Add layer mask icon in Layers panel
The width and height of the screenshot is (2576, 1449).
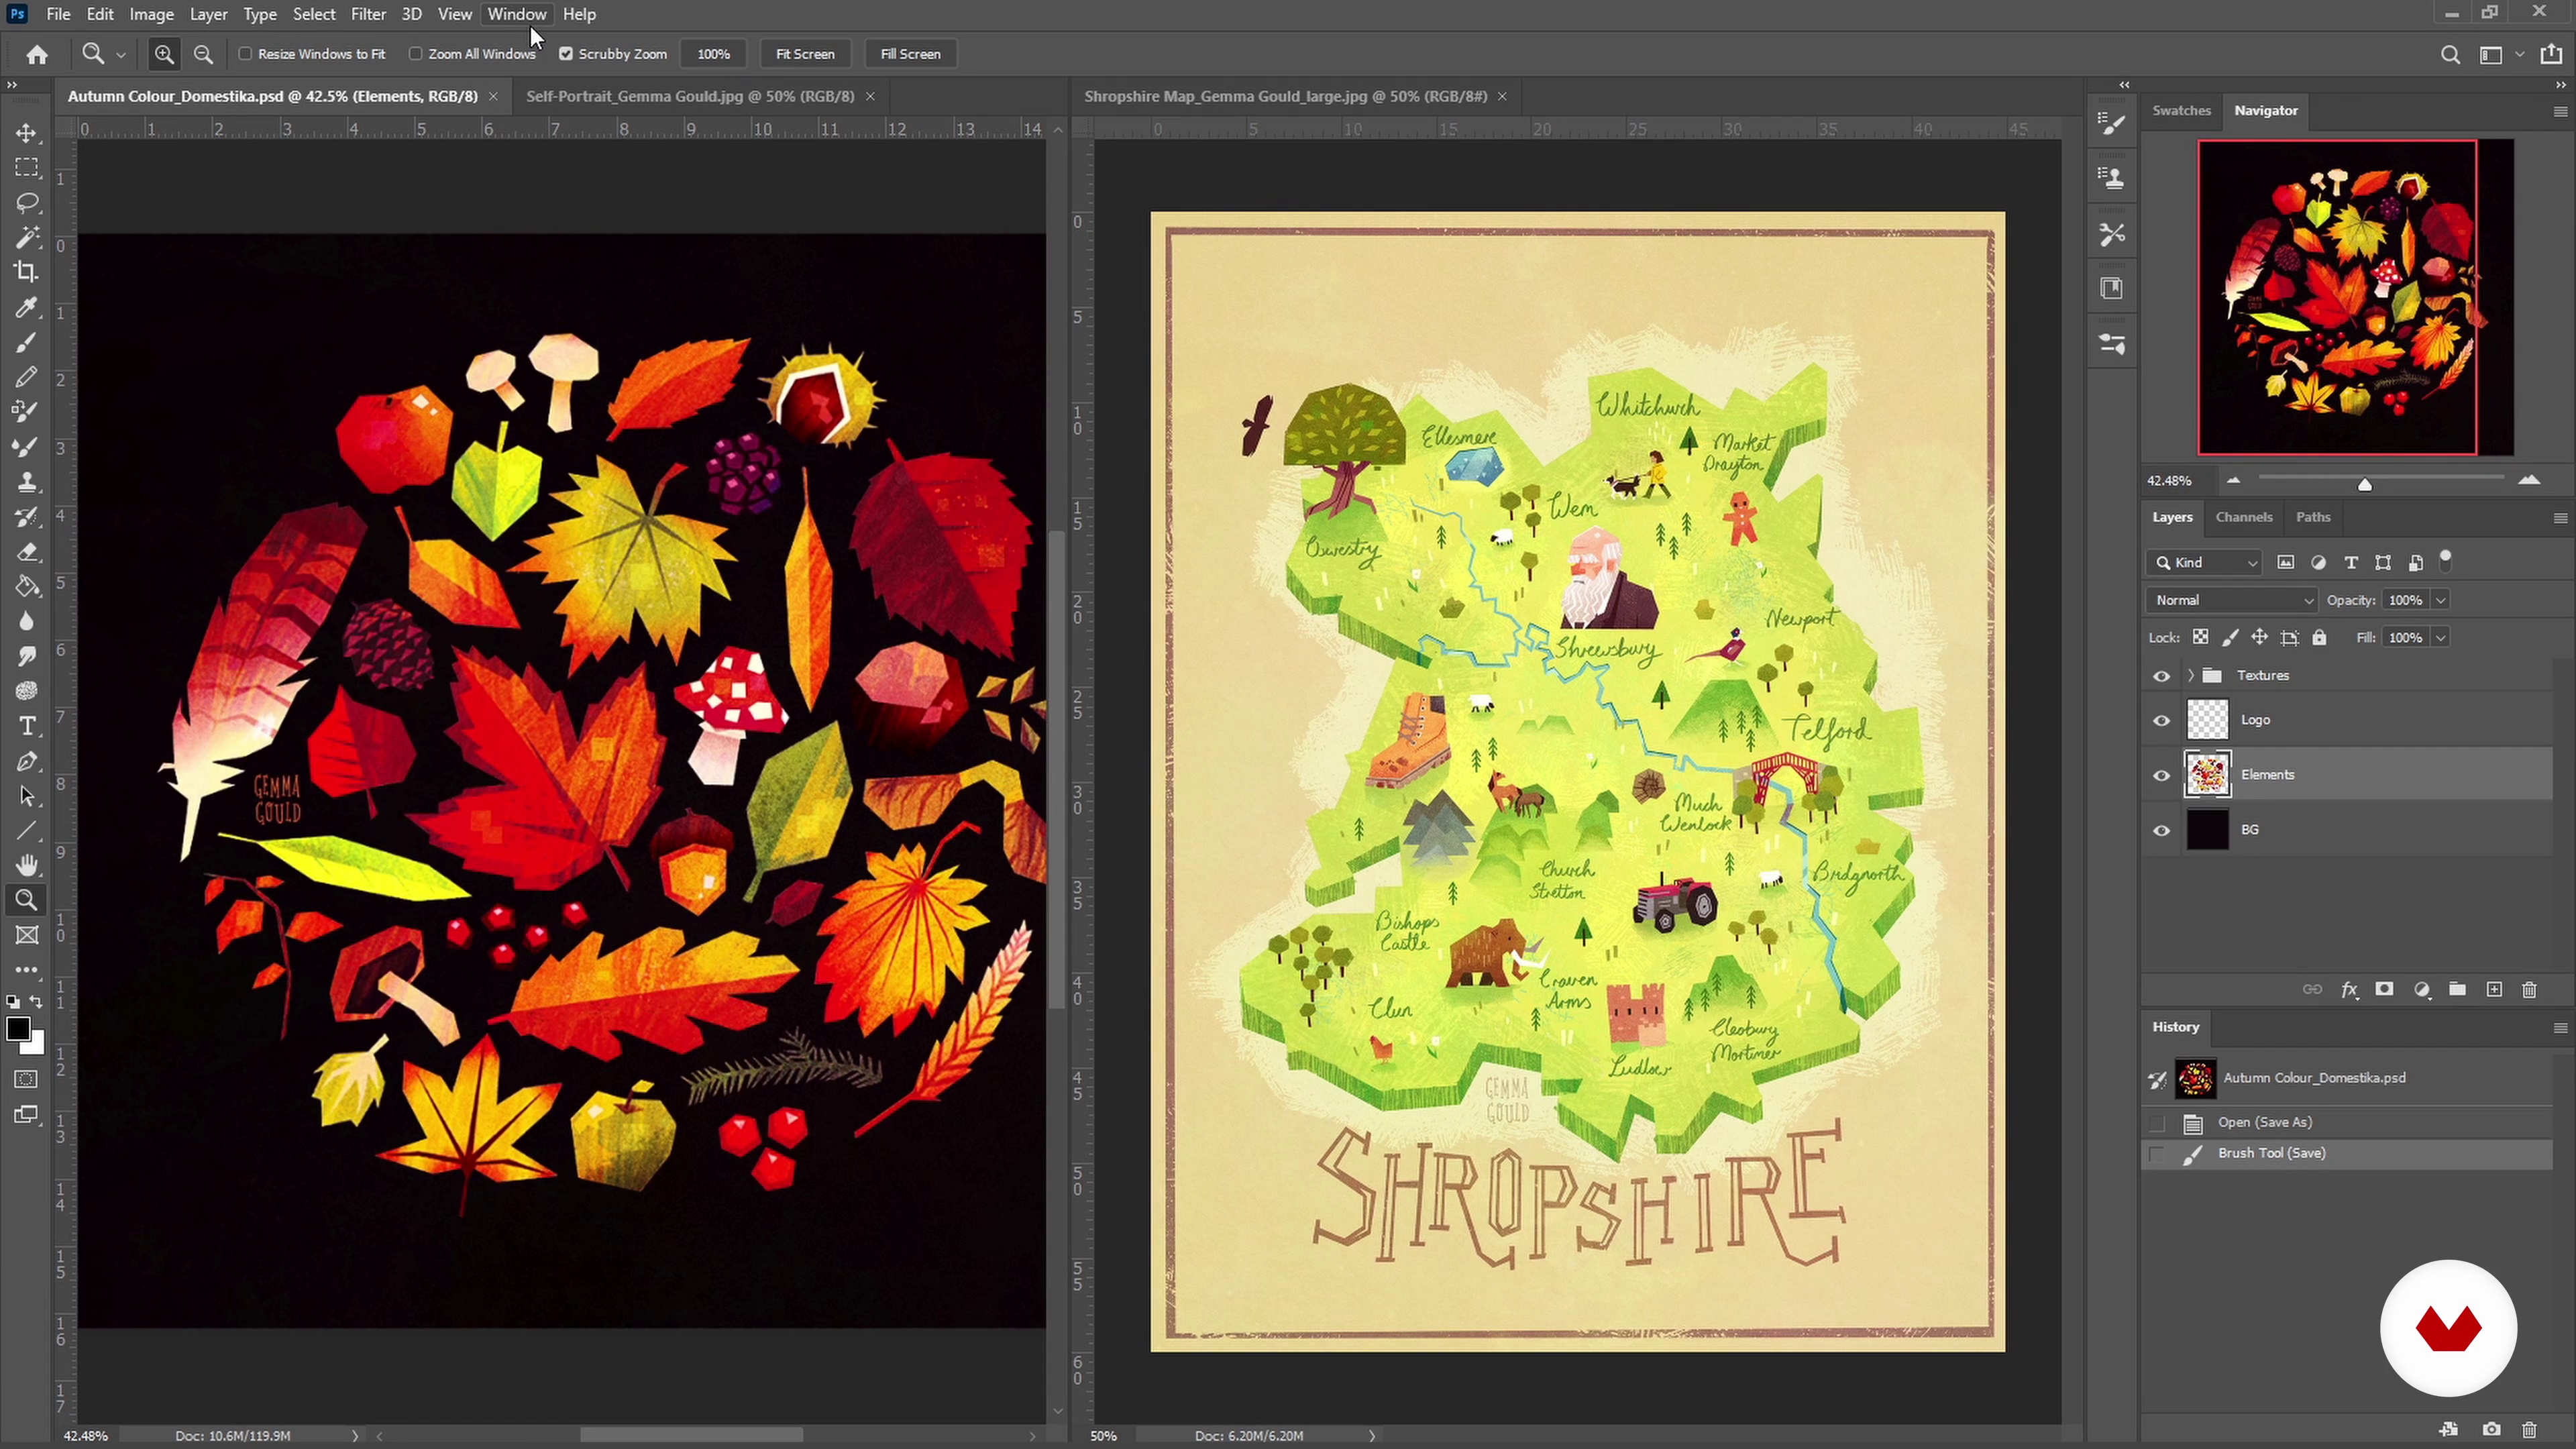2385,990
